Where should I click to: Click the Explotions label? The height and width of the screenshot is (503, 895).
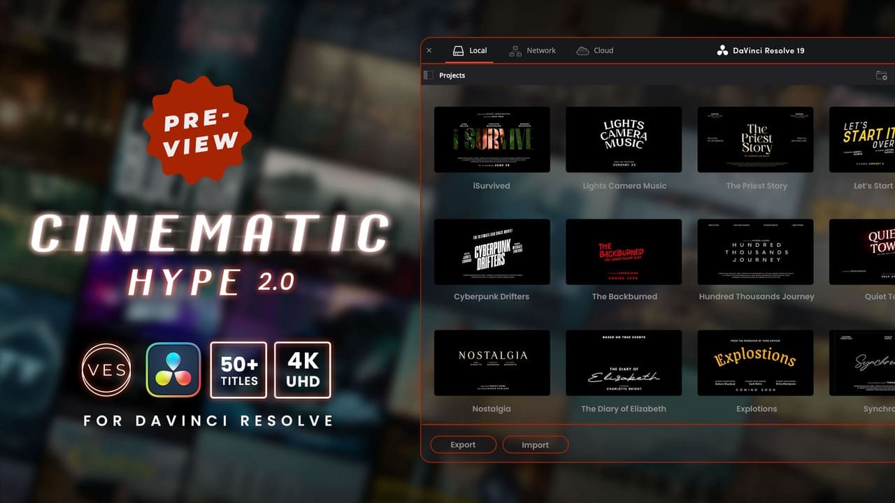pyautogui.click(x=757, y=409)
